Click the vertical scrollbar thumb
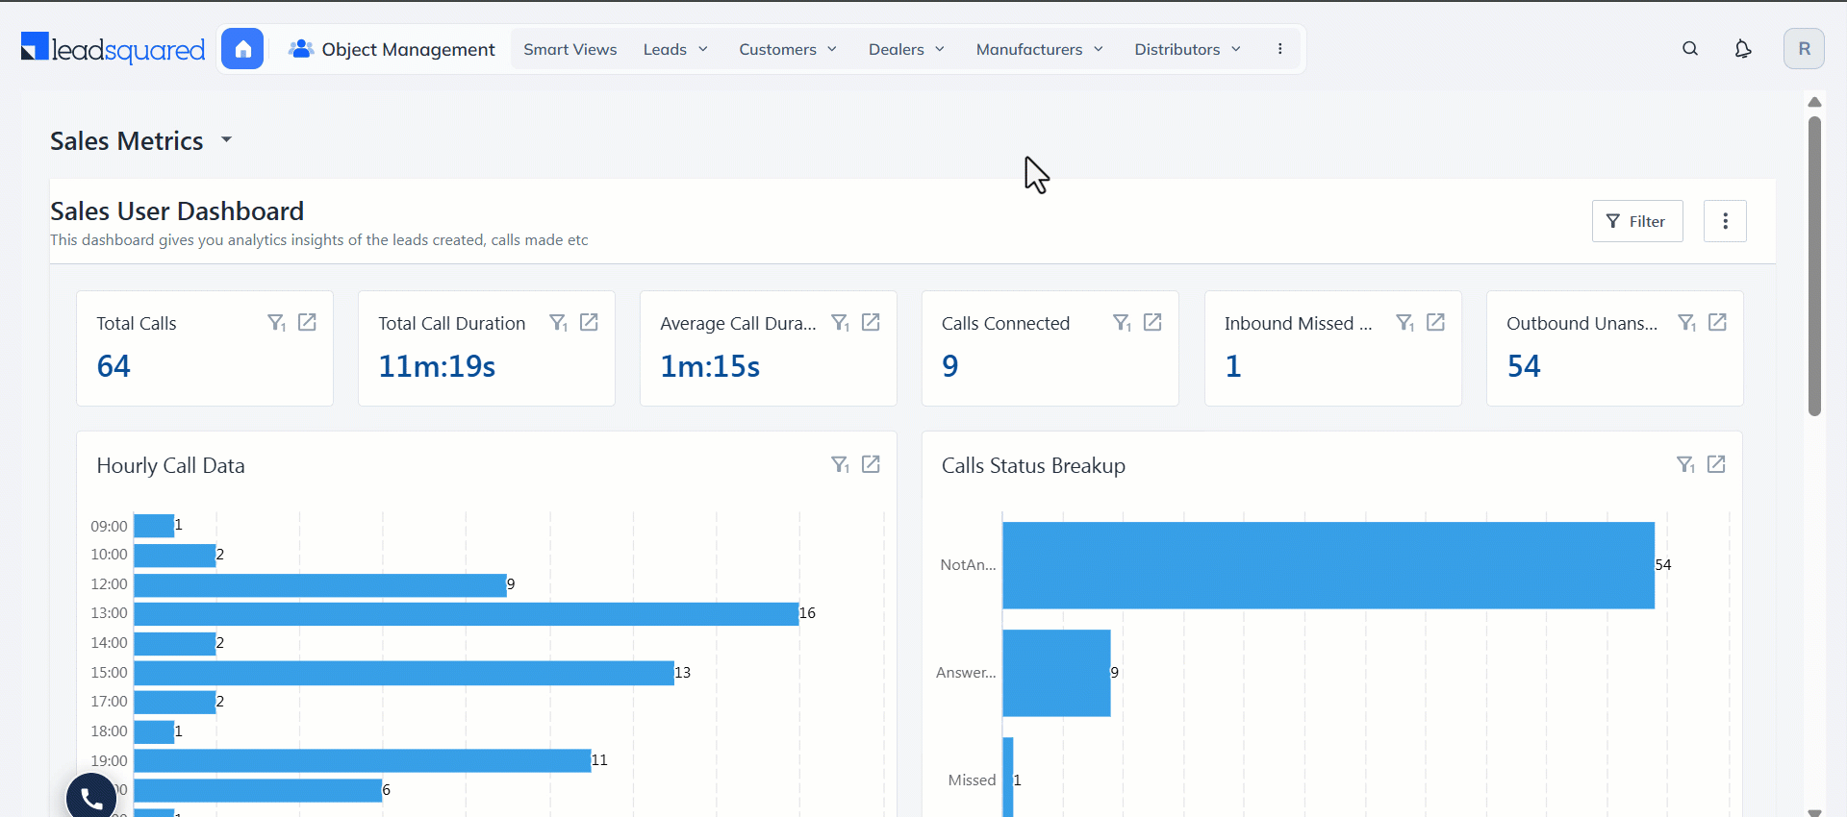Screen dimensions: 1847x817 coord(1814,266)
